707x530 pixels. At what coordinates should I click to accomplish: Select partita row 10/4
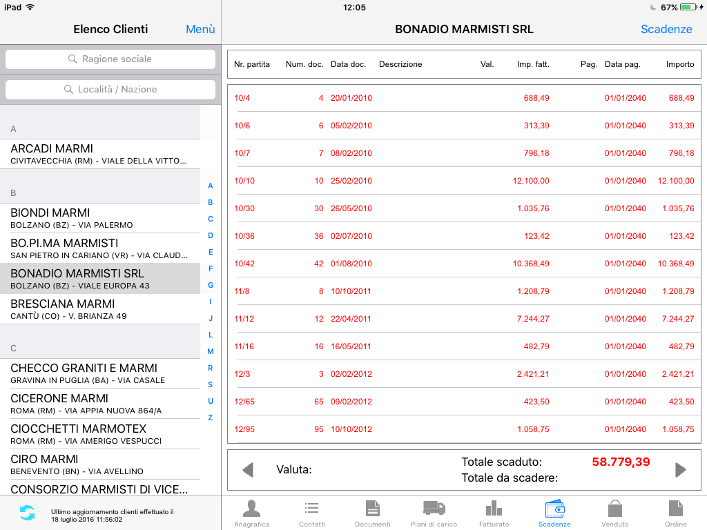click(x=464, y=98)
